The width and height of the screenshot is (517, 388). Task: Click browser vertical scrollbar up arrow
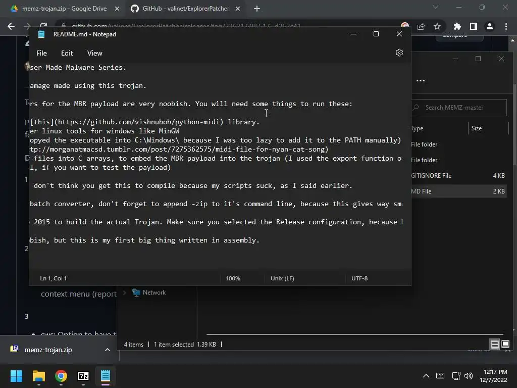(x=513, y=40)
